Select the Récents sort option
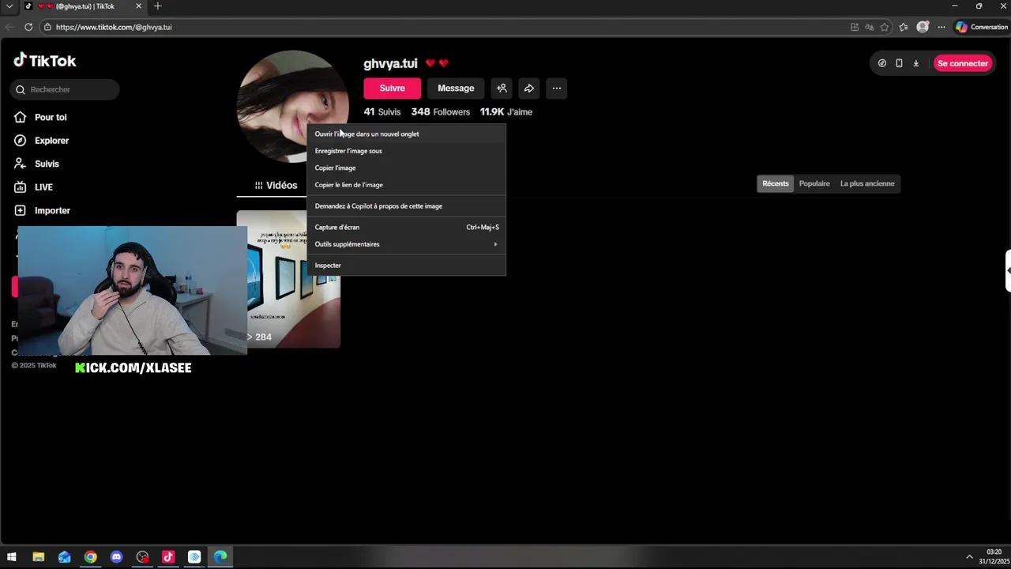This screenshot has width=1011, height=569. [x=775, y=183]
